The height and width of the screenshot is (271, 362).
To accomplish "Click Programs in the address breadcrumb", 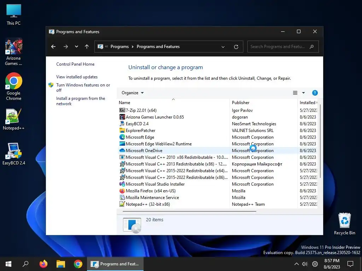I will (119, 47).
